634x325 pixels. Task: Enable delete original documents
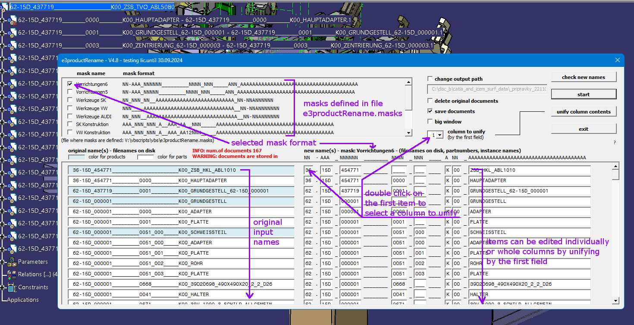pos(430,101)
